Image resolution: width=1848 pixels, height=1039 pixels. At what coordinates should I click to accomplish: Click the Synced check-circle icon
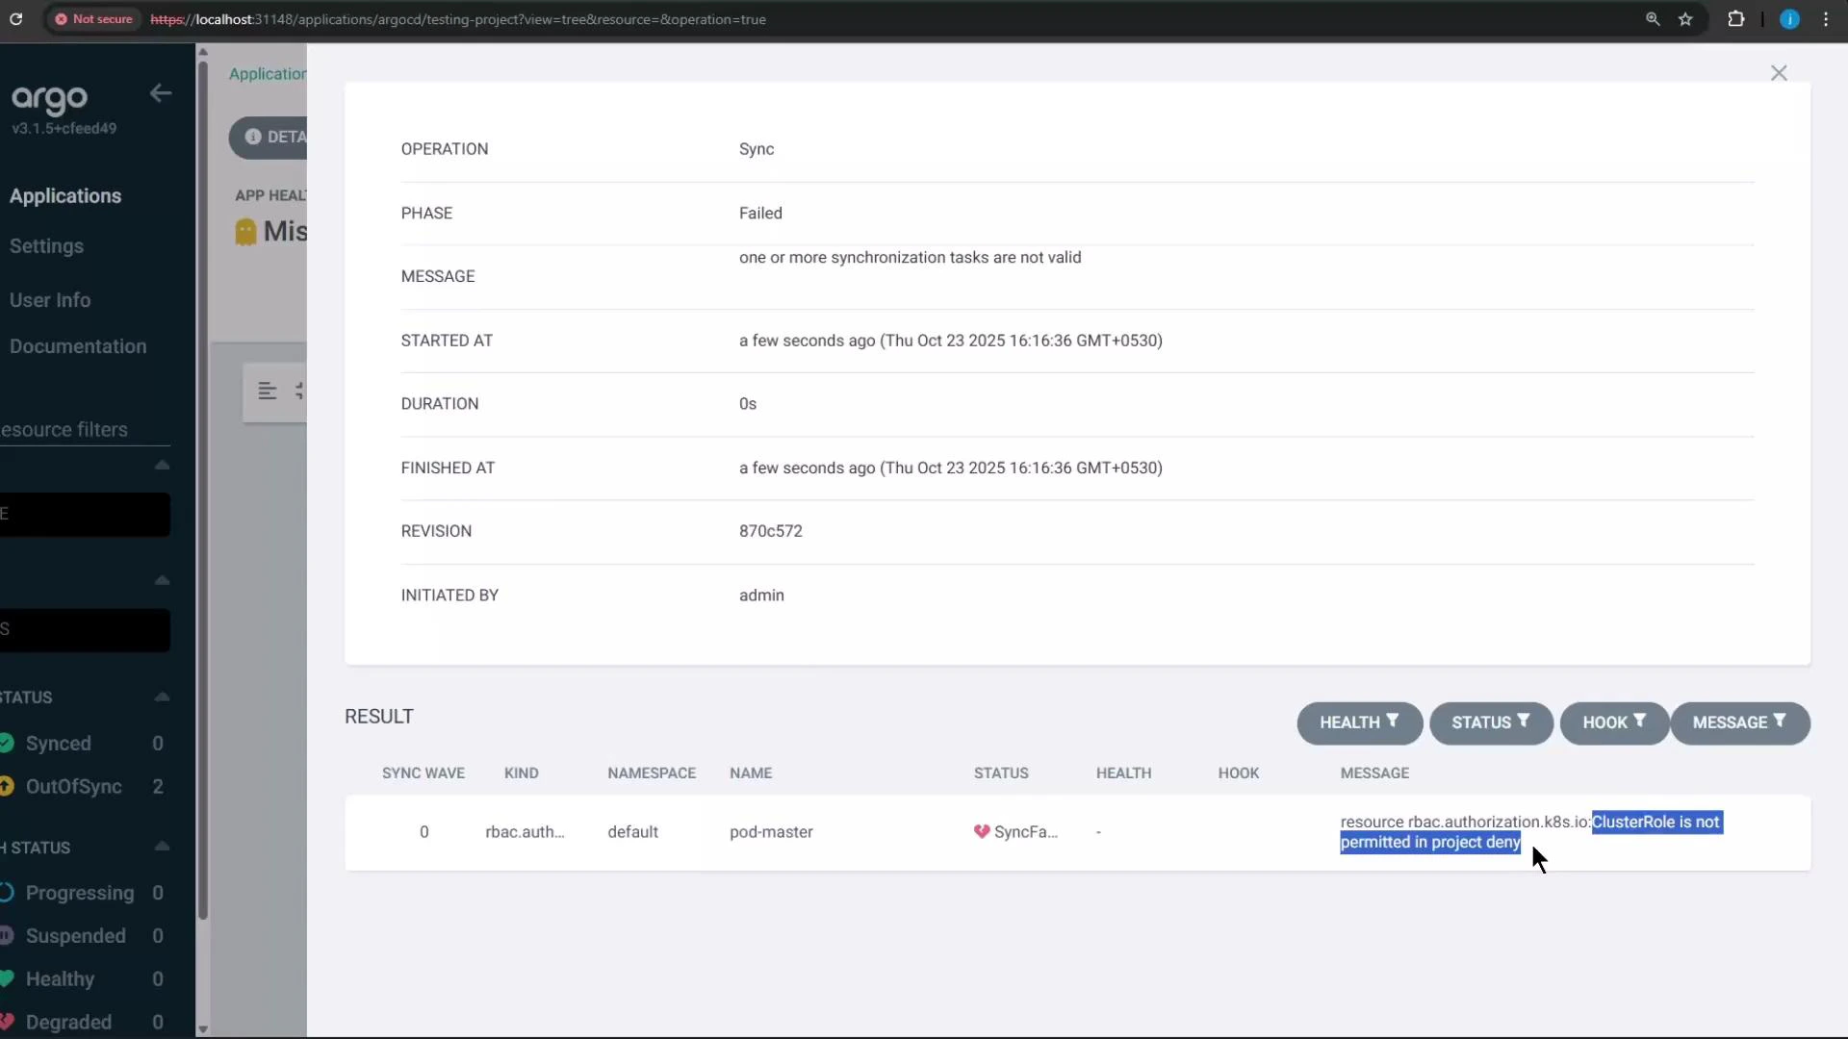(8, 743)
